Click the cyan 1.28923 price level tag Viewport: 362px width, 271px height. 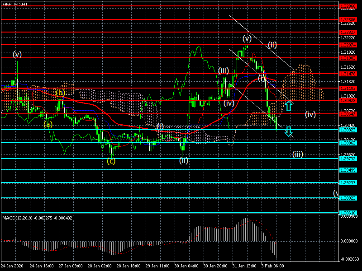pos(348,198)
